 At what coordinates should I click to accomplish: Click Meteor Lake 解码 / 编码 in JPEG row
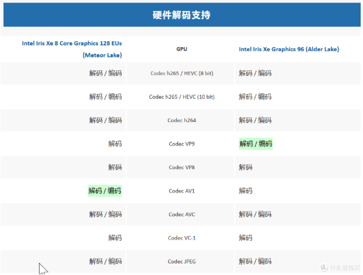106,261
